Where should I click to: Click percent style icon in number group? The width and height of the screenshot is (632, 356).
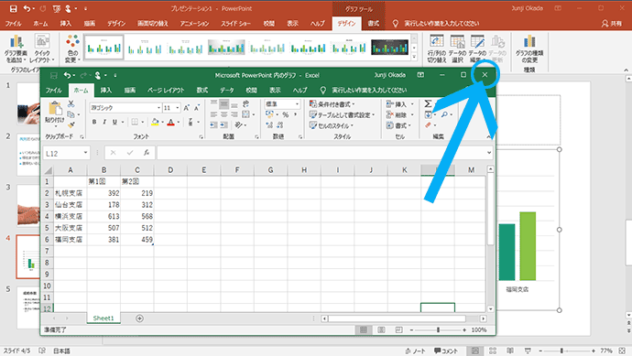point(286,114)
